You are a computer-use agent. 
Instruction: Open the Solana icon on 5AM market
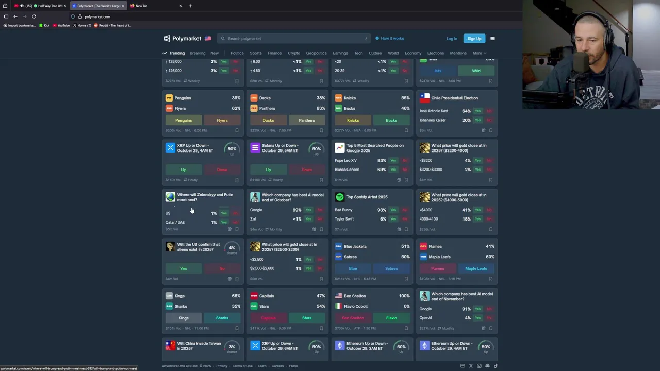point(255,148)
